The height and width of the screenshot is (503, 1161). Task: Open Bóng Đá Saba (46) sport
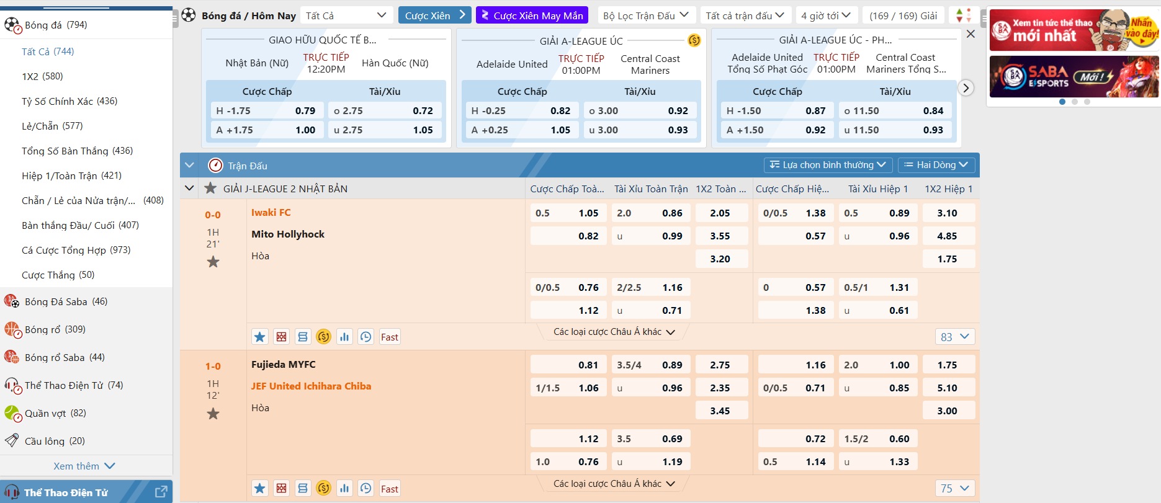pyautogui.click(x=86, y=301)
